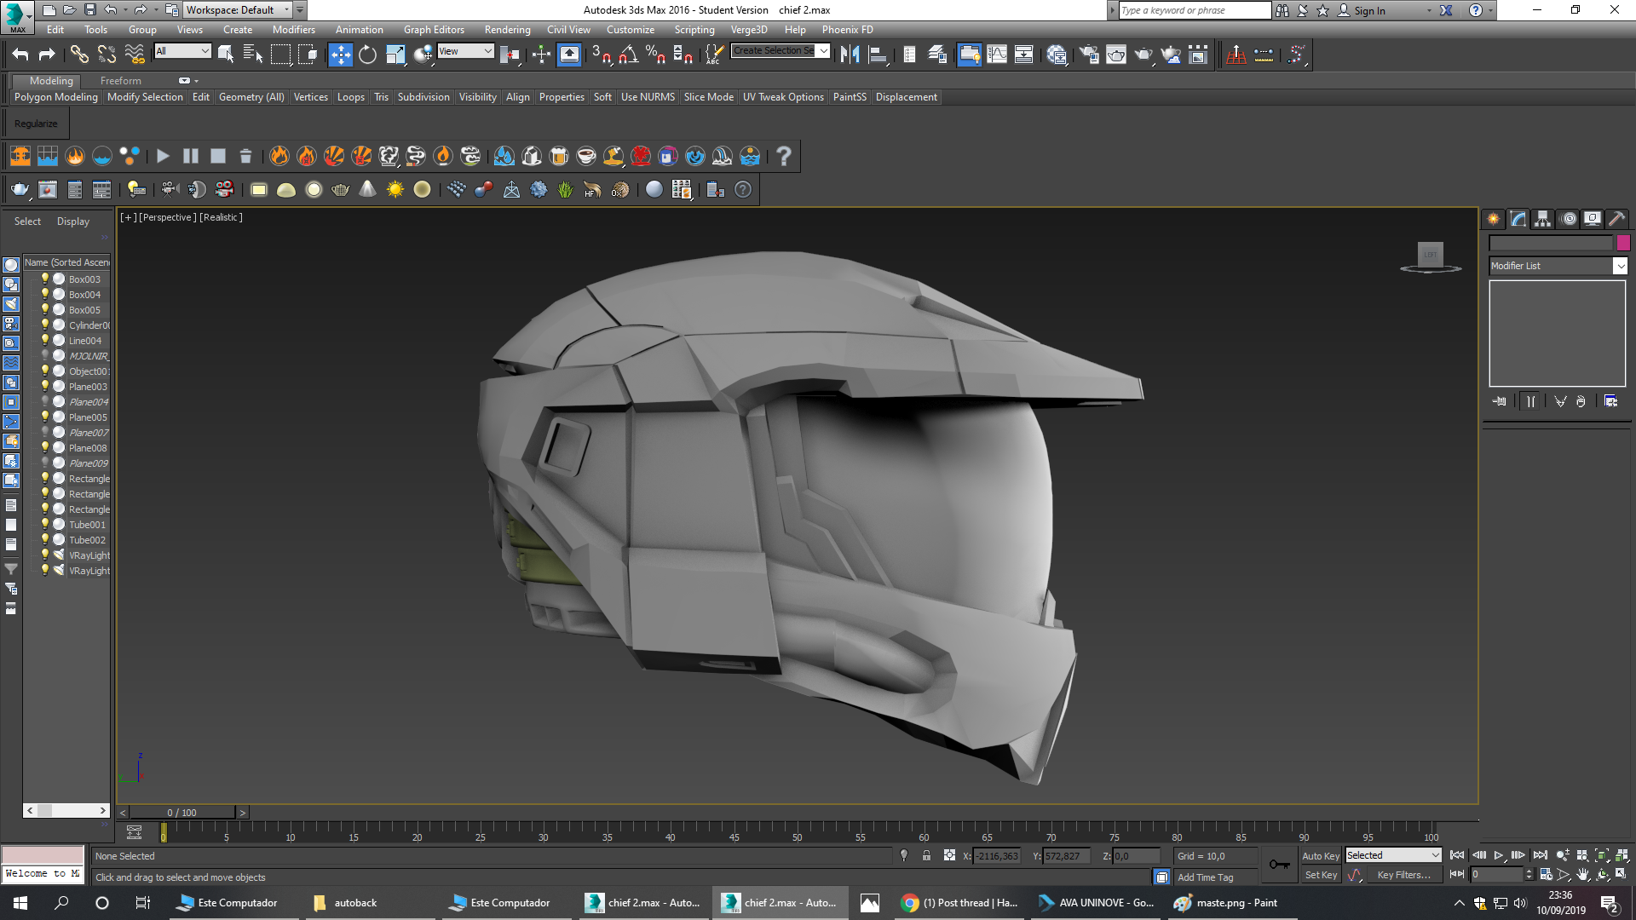The height and width of the screenshot is (920, 1636).
Task: Open the Align tool
Action: [x=878, y=55]
